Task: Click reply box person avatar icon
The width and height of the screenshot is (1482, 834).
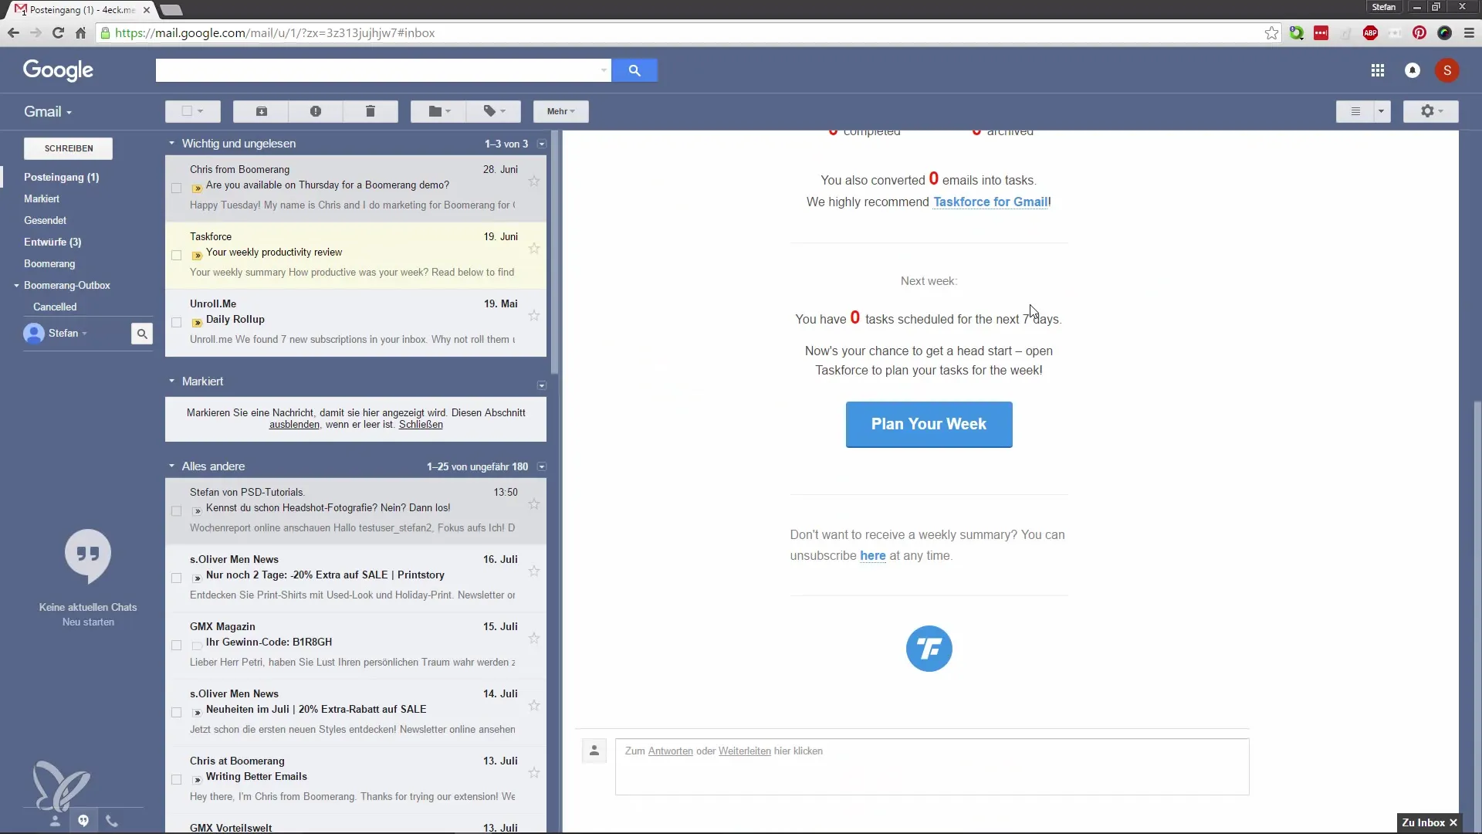Action: pos(594,751)
